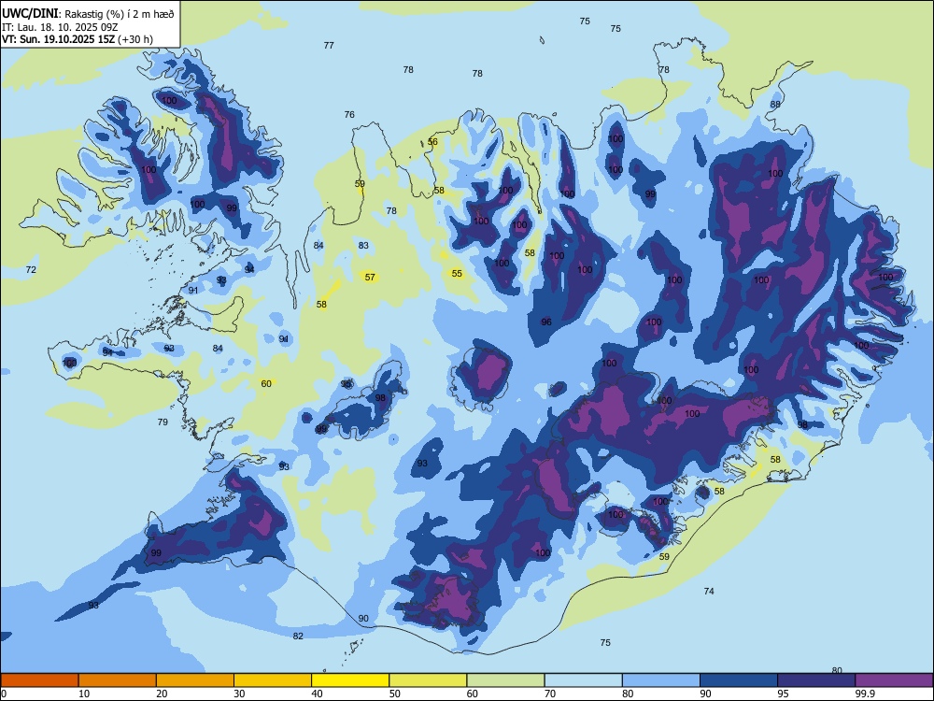Click the 72 humidity value off the west coast

tap(31, 270)
